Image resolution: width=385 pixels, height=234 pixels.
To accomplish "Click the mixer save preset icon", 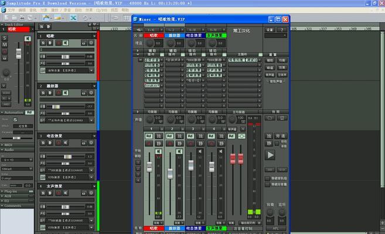I will [x=282, y=118].
